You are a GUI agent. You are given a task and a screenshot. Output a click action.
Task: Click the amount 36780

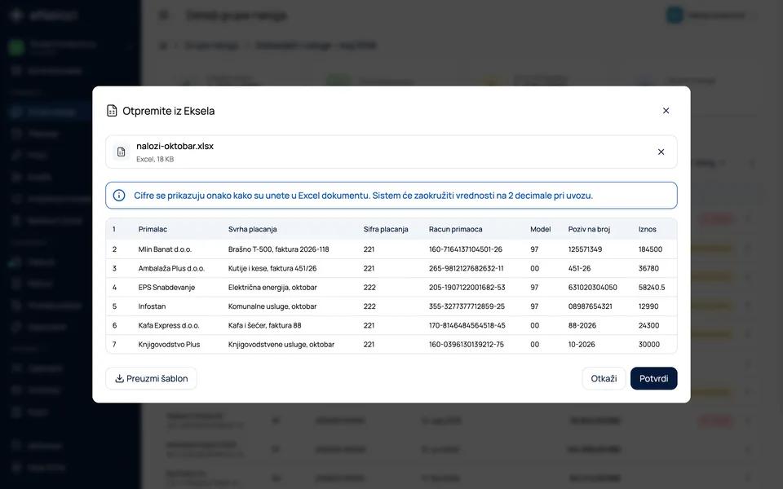(648, 268)
